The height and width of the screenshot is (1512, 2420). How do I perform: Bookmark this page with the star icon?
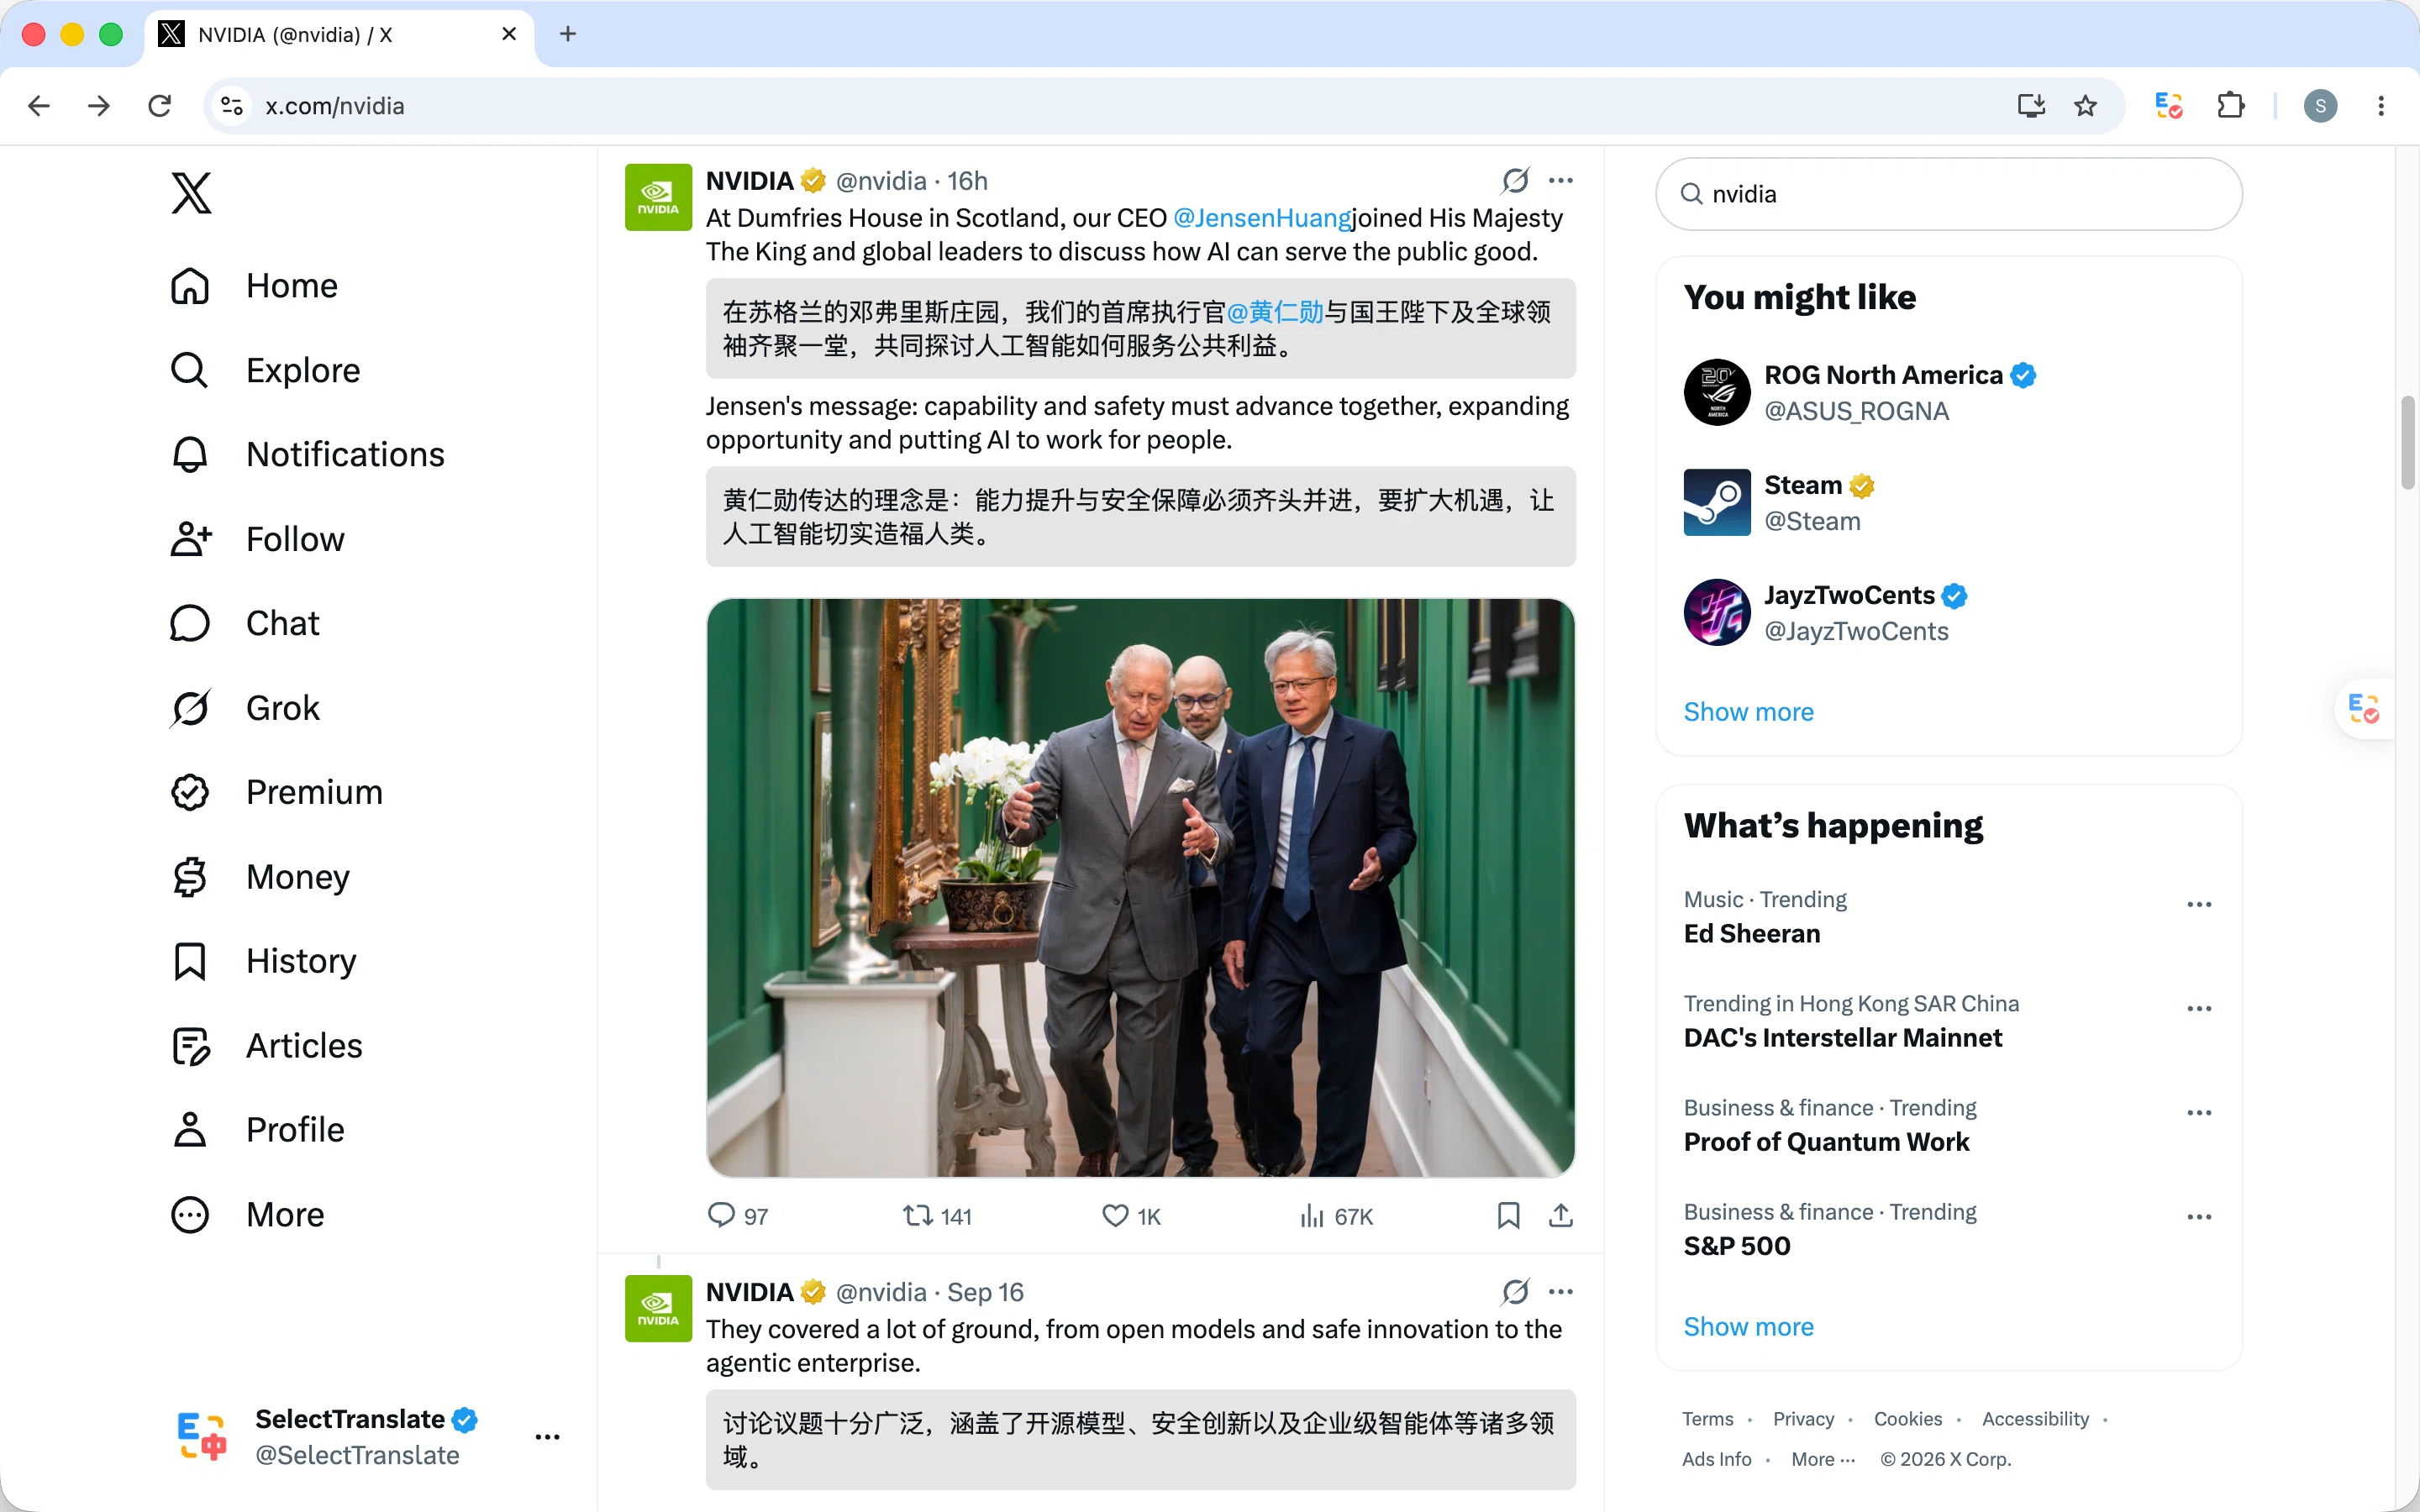[2085, 106]
